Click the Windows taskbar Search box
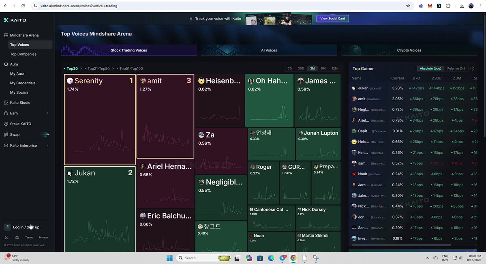 pos(204,258)
